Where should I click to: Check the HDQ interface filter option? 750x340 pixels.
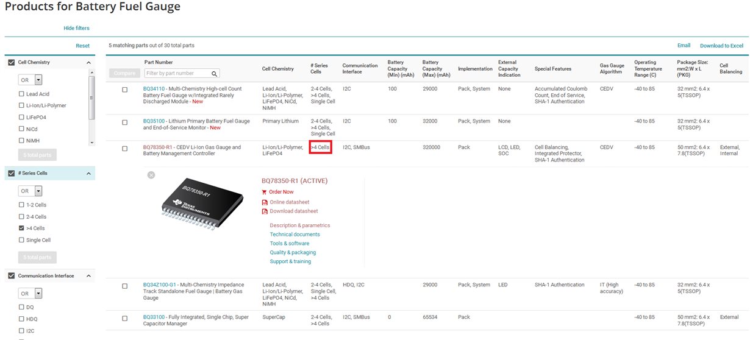[21, 319]
